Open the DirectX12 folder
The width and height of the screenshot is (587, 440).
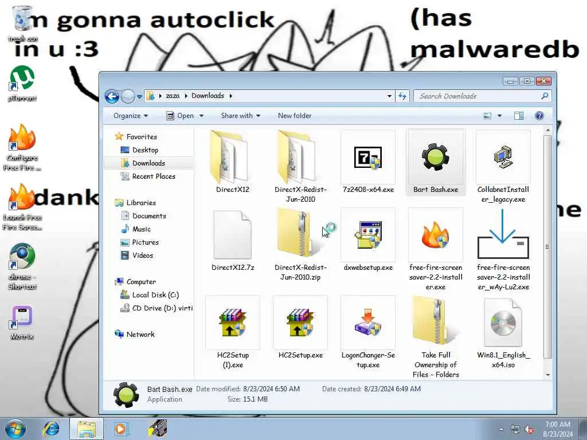[233, 162]
